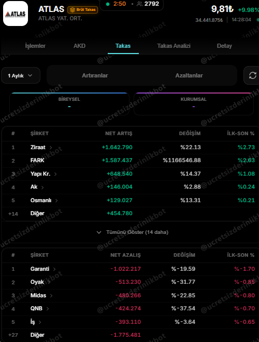Click Yapı Kr. value +648.540

pos(120,174)
